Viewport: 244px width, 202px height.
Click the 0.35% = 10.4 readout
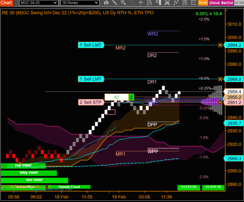tap(209, 14)
